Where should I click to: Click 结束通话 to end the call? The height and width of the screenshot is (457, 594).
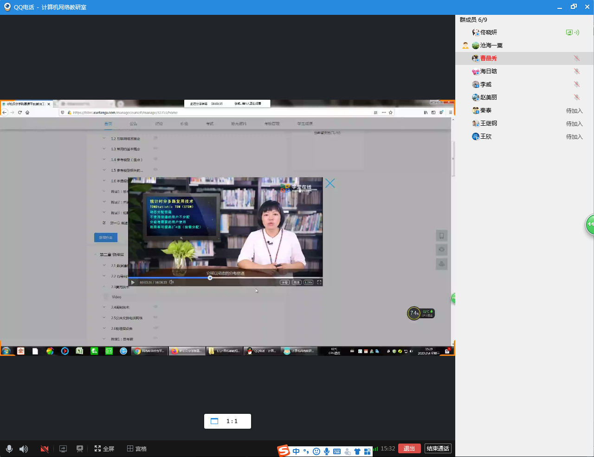(438, 448)
